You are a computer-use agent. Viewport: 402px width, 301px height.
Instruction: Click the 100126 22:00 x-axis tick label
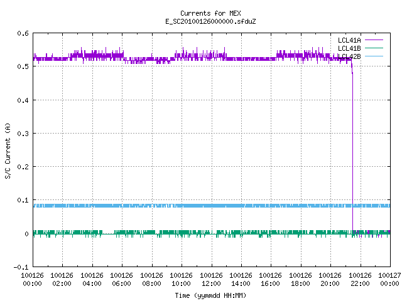(x=360, y=279)
